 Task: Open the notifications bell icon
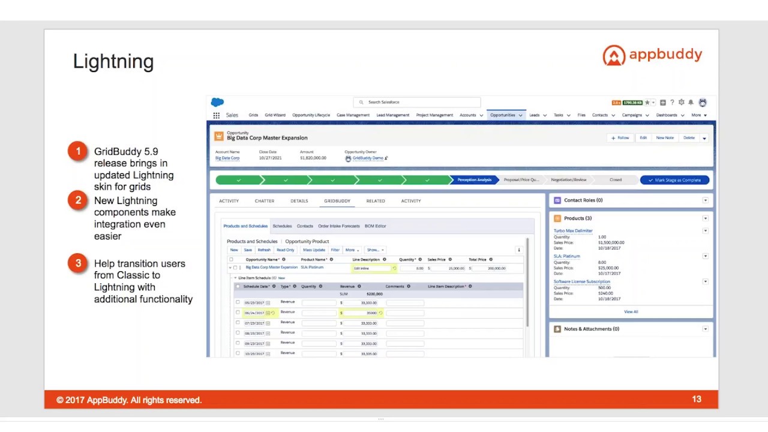(x=691, y=103)
